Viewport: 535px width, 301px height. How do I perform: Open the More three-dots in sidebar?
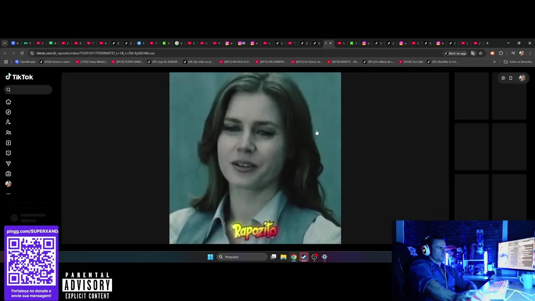tap(8, 194)
